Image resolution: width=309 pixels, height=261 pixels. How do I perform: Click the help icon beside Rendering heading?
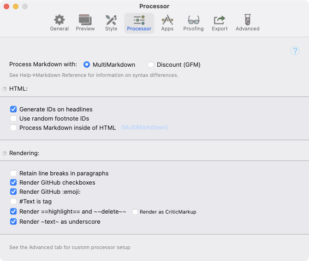pos(5,153)
